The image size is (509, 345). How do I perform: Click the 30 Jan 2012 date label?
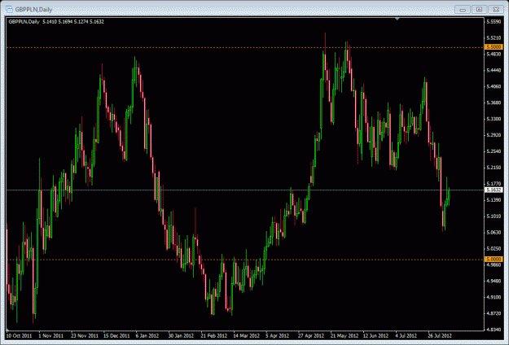(x=181, y=335)
